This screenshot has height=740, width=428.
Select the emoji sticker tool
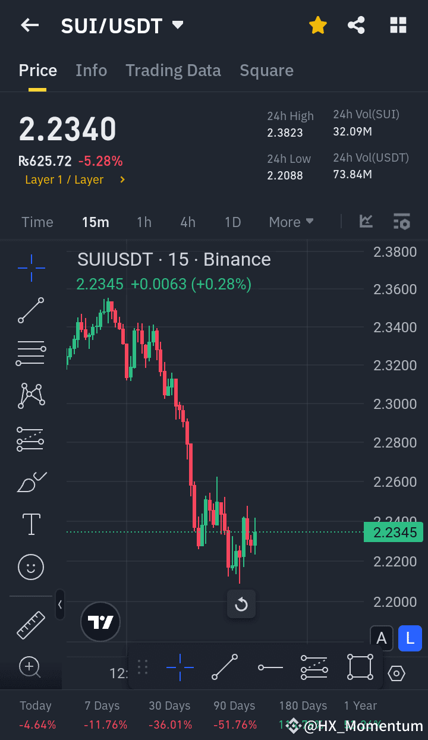point(30,567)
